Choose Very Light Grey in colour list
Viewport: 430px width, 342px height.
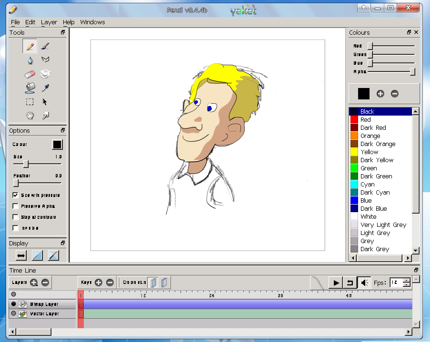coord(381,225)
